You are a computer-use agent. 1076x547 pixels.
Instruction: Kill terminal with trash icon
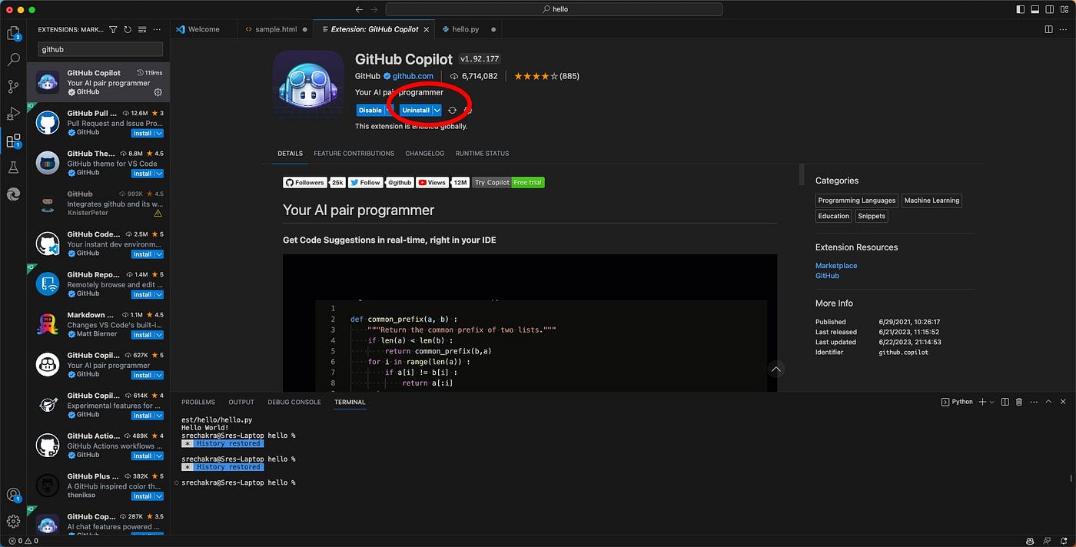tap(1019, 402)
